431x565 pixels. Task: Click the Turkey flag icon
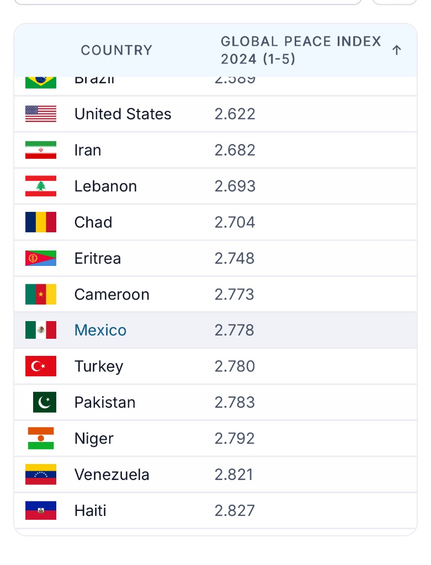click(41, 366)
